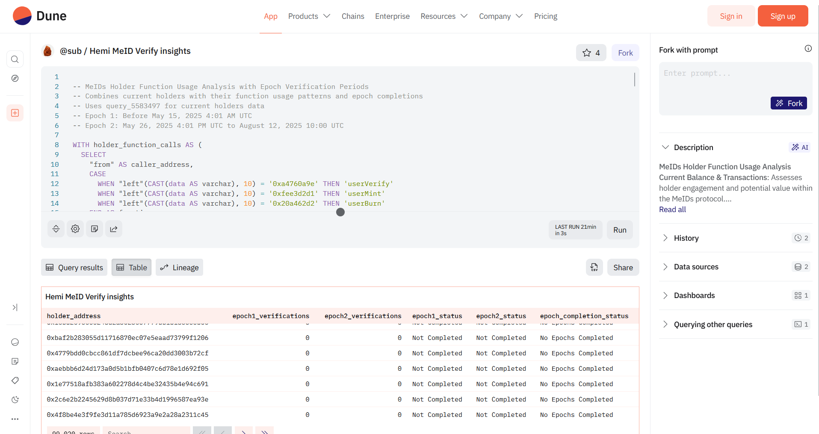Click the note icon in the editor toolbar

point(95,229)
